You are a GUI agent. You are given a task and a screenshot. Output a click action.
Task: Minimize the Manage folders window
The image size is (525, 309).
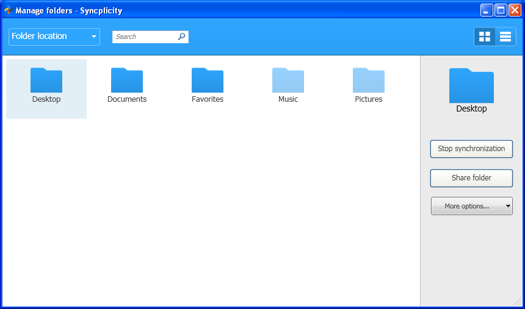(x=487, y=10)
